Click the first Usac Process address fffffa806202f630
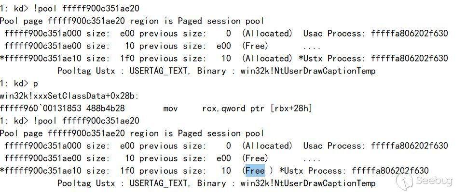 point(409,33)
